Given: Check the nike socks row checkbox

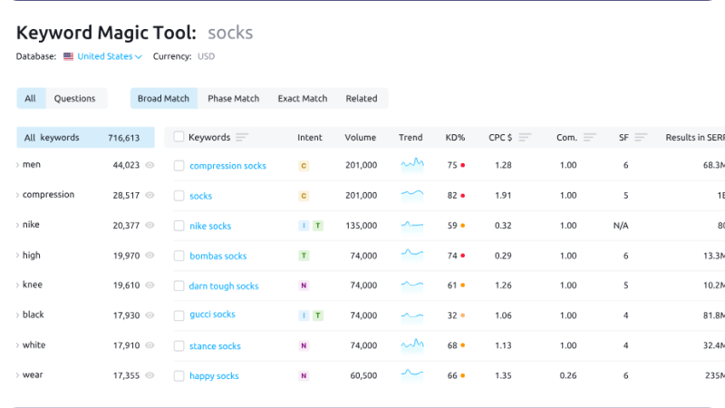Looking at the screenshot, I should [179, 226].
